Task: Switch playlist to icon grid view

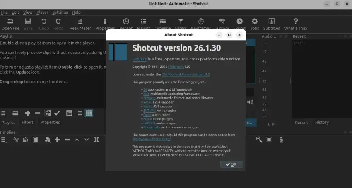Action: coord(89,113)
